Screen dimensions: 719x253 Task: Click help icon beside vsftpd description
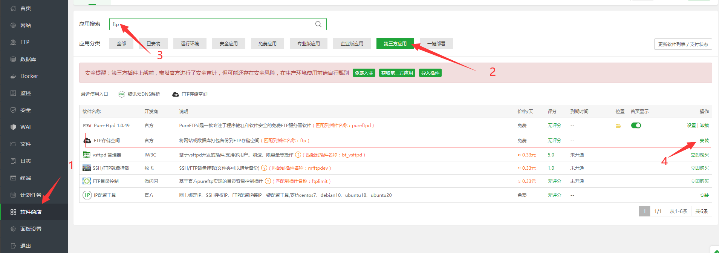pos(298,155)
